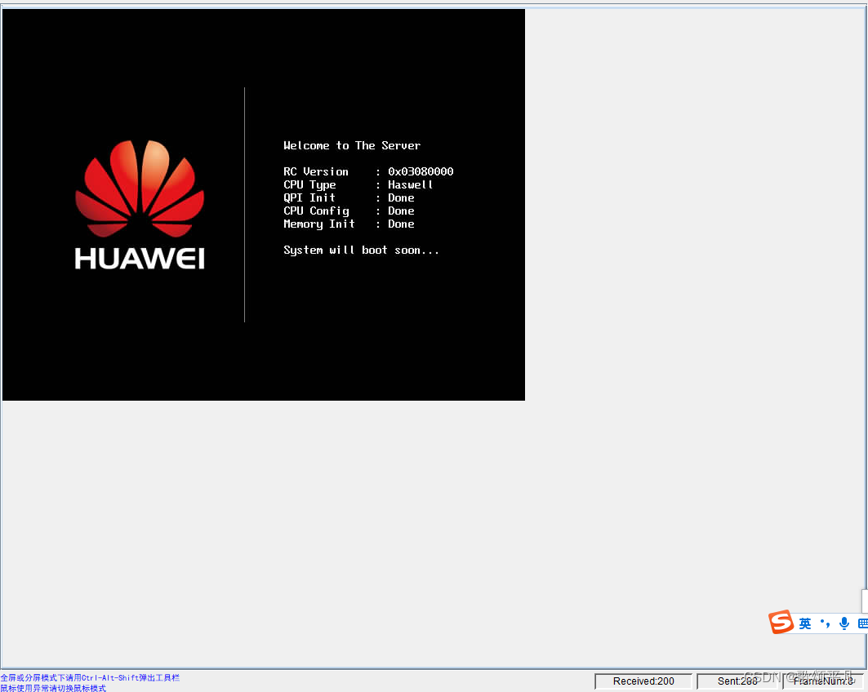868x692 pixels.
Task: Open the Sogou soft keyboard icon
Action: (862, 623)
